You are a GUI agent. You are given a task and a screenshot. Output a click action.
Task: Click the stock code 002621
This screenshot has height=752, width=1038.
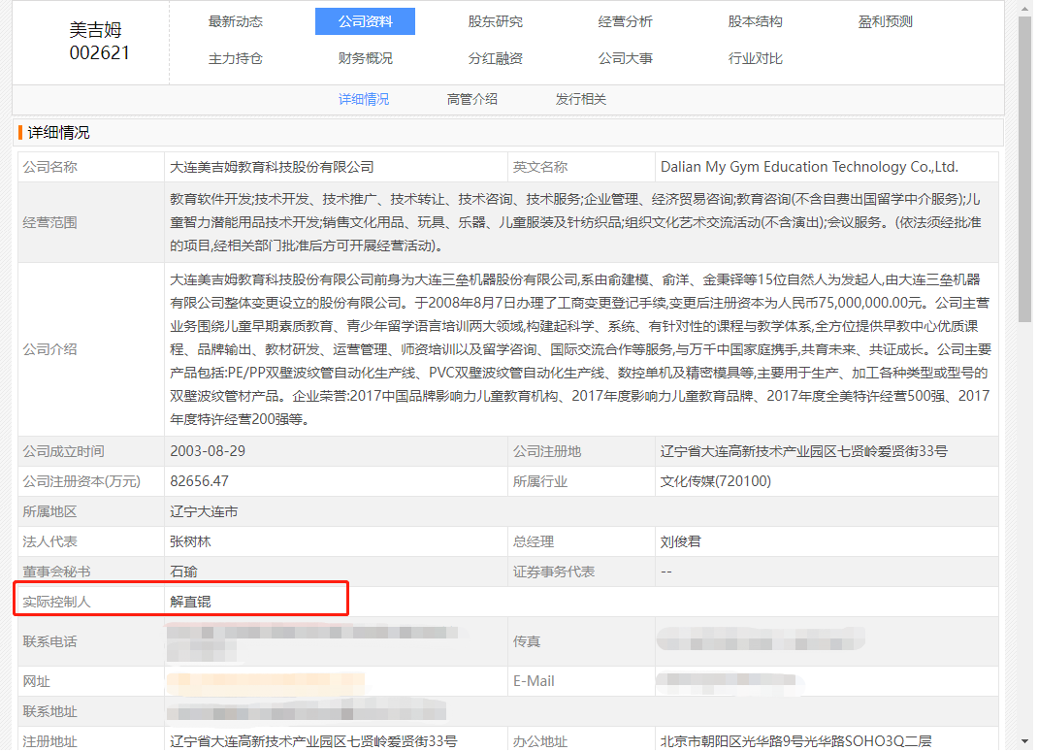[99, 53]
